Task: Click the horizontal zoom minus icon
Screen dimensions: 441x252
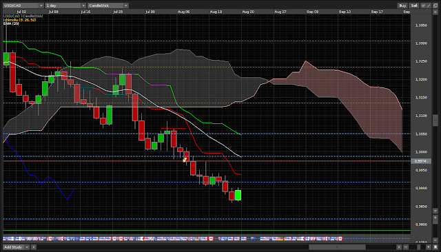Action: [x=406, y=247]
